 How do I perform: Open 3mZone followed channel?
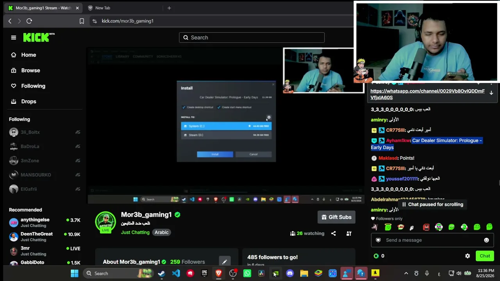45,161
